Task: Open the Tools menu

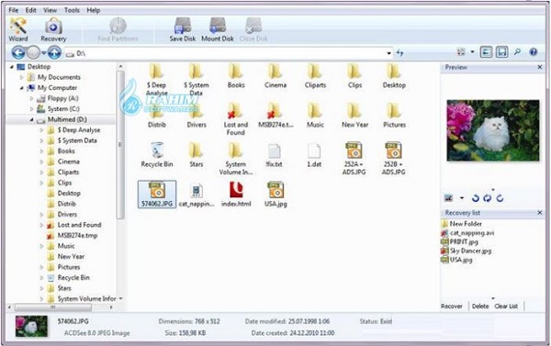Action: [x=72, y=10]
